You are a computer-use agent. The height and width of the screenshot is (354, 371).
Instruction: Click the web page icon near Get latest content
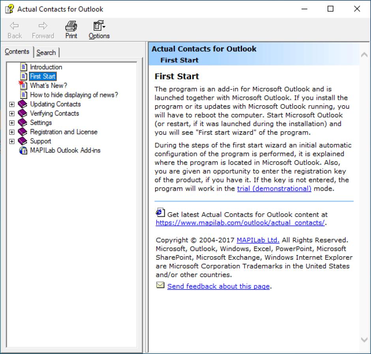click(x=160, y=212)
